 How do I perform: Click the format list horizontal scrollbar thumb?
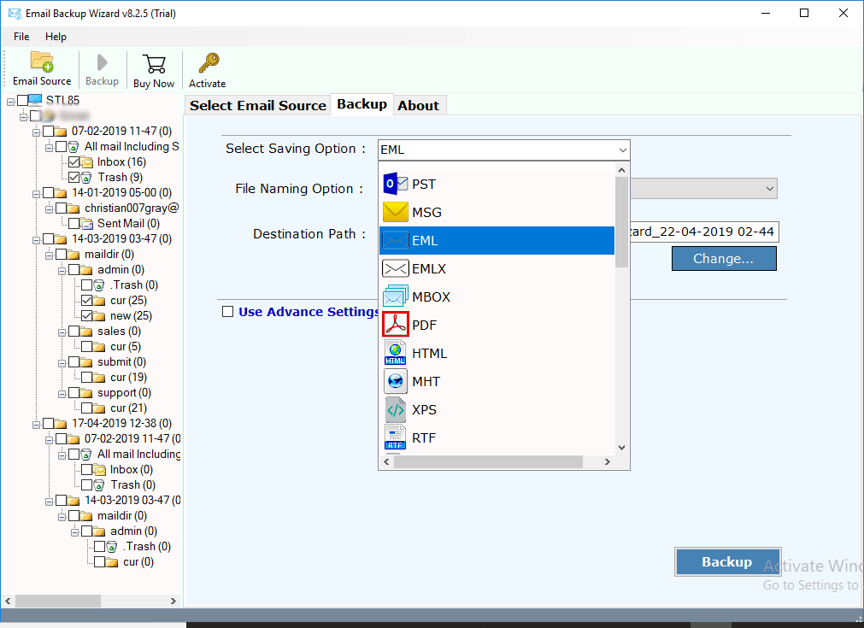coord(488,461)
